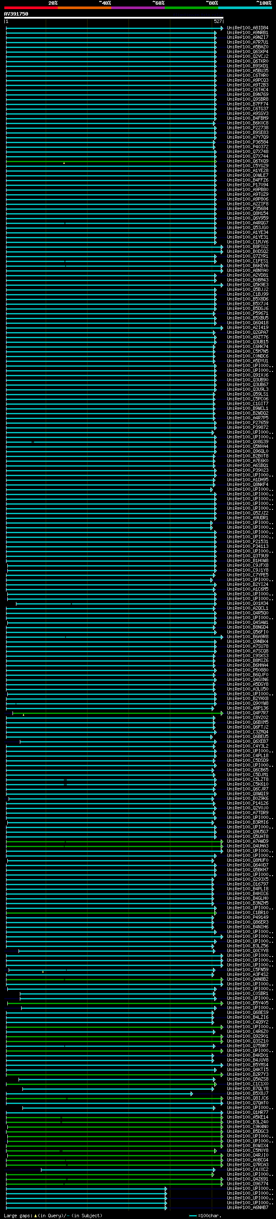Click the orange ~40% identity legend segment
The image size is (276, 1219).
pyautogui.click(x=85, y=8)
